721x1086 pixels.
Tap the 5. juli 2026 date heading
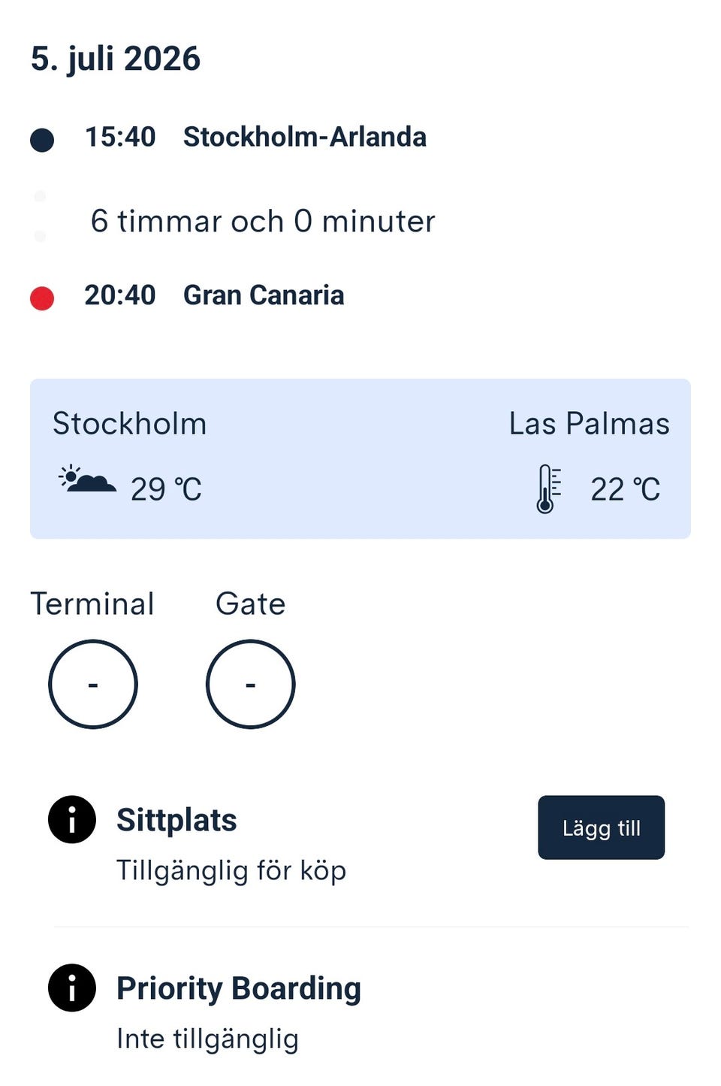[116, 59]
